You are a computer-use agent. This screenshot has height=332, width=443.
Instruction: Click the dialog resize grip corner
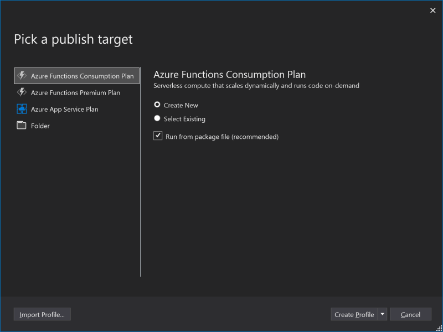[x=439, y=328]
